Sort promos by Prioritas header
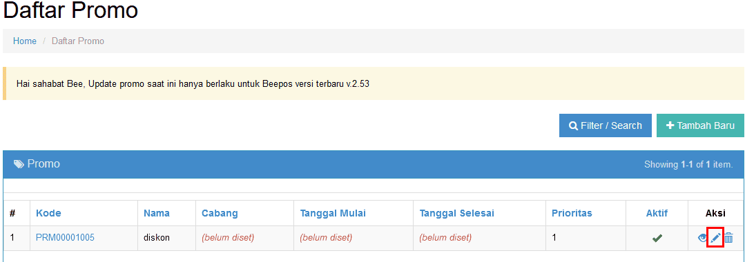 coord(572,213)
